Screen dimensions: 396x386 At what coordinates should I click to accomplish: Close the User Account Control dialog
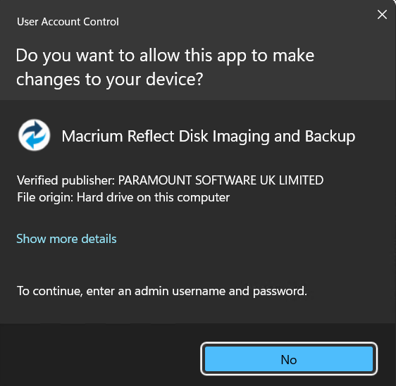point(382,14)
